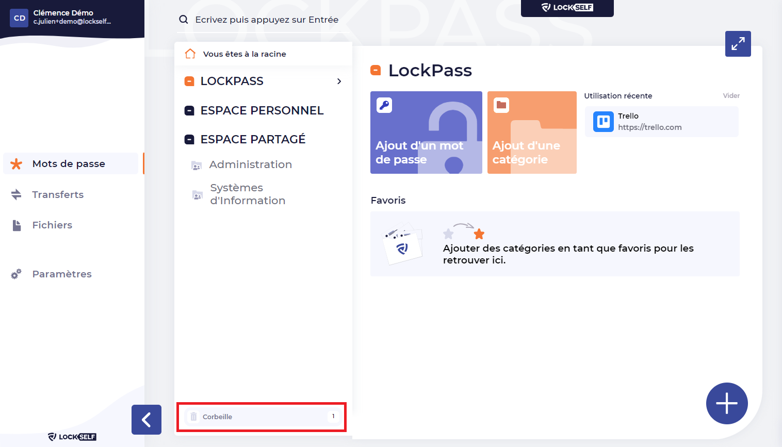This screenshot has width=782, height=447.
Task: Go to Mots de passe section
Action: [69, 163]
